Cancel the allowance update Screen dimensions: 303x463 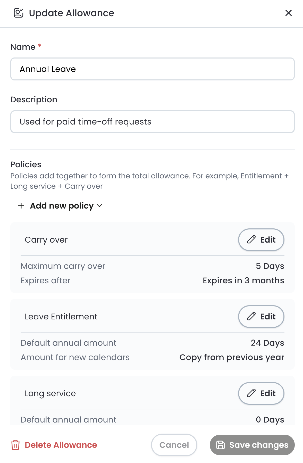(x=174, y=445)
